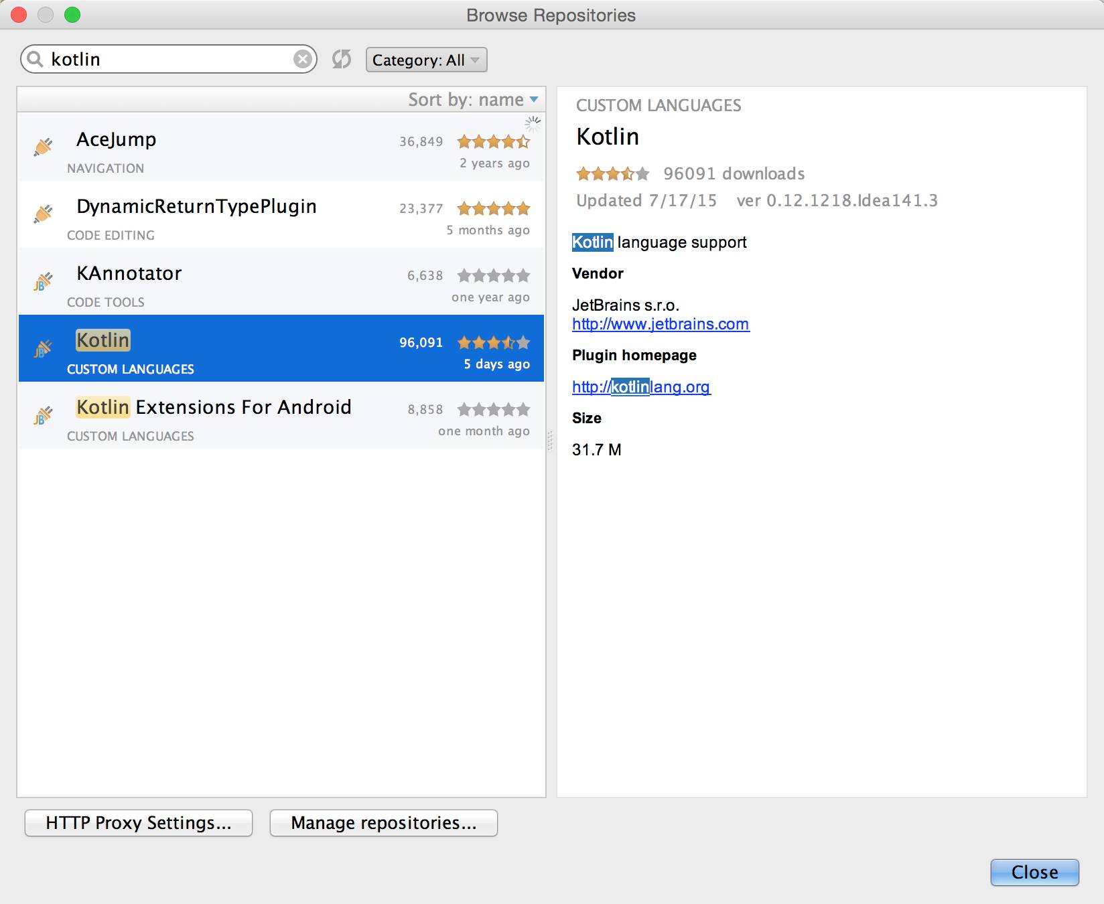Click the KAnnotator star rating
1104x904 pixels.
[x=494, y=275]
